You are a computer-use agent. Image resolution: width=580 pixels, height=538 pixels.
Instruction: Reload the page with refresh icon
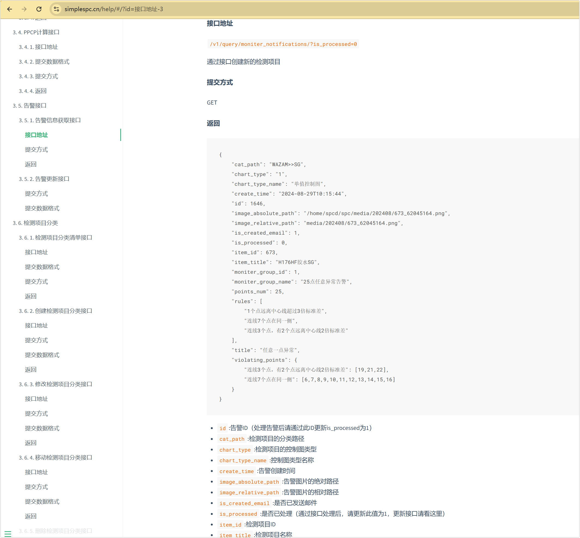(39, 9)
